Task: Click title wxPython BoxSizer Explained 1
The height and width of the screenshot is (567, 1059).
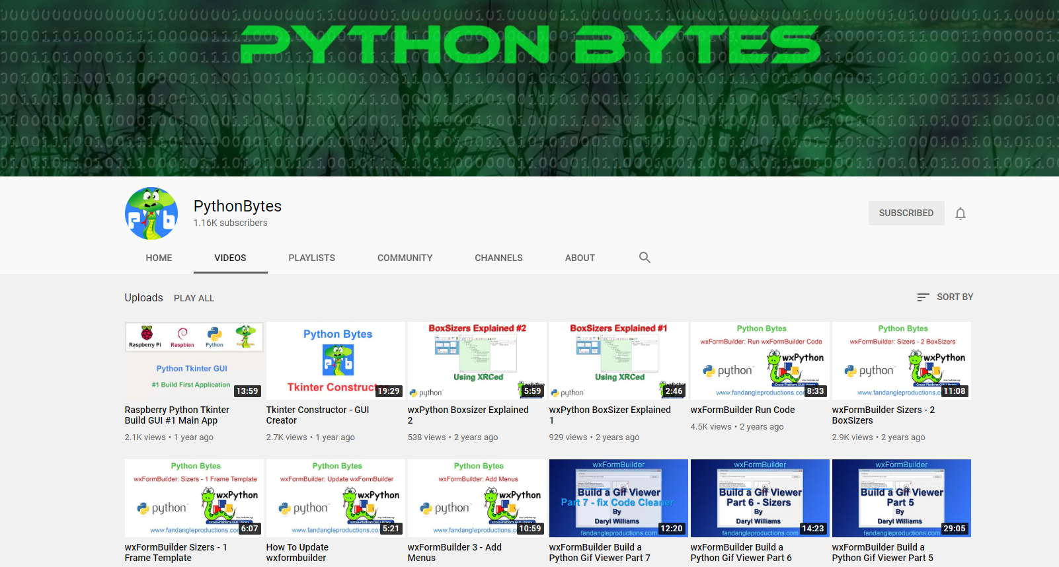Action: (x=610, y=415)
